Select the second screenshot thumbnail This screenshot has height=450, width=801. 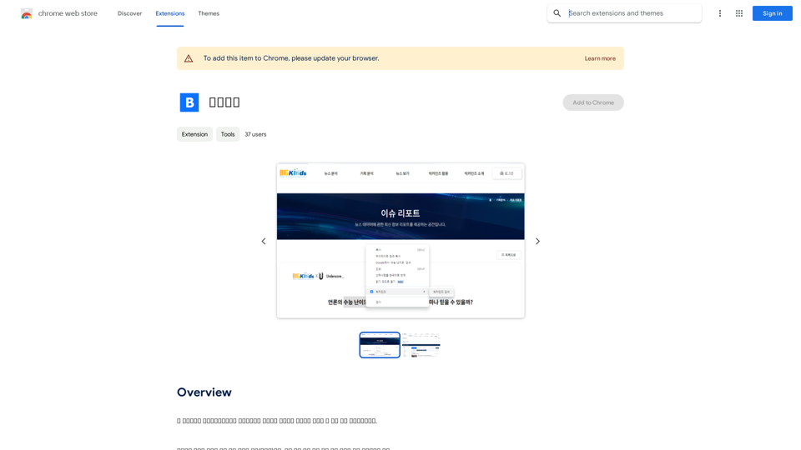[x=421, y=345]
